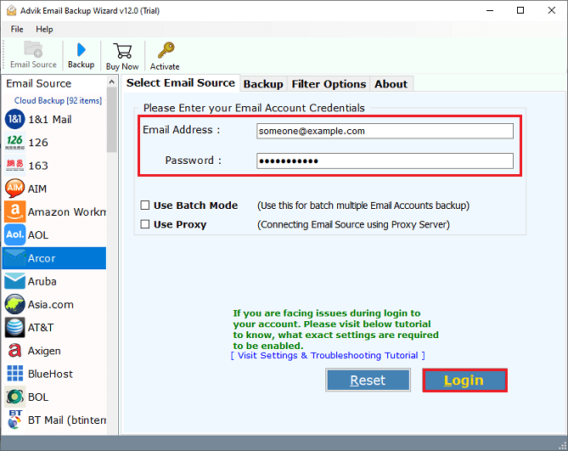Open the About tab

pyautogui.click(x=391, y=84)
